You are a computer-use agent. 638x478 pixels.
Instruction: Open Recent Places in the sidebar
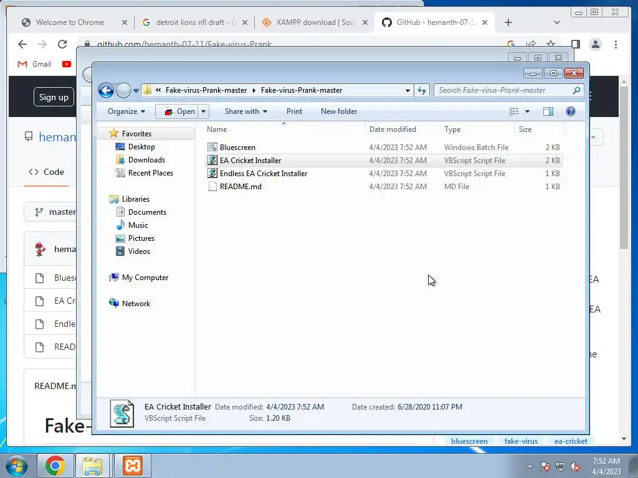pos(151,173)
